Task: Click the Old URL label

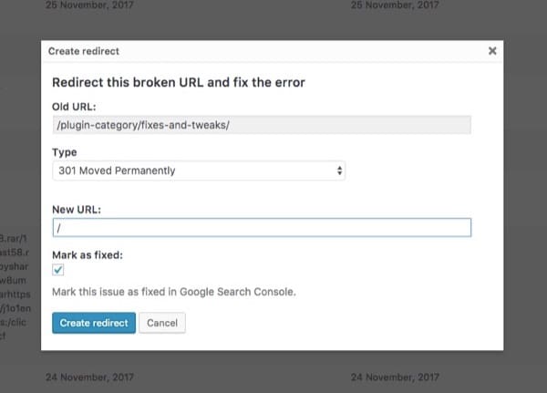Action: point(75,107)
